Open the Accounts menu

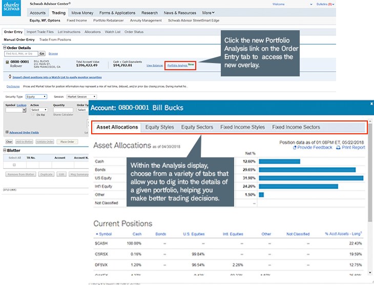coord(38,13)
